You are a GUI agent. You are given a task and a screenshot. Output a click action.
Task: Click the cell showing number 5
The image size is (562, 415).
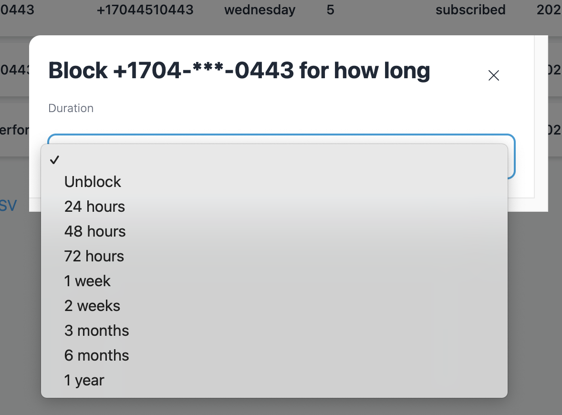pyautogui.click(x=330, y=10)
